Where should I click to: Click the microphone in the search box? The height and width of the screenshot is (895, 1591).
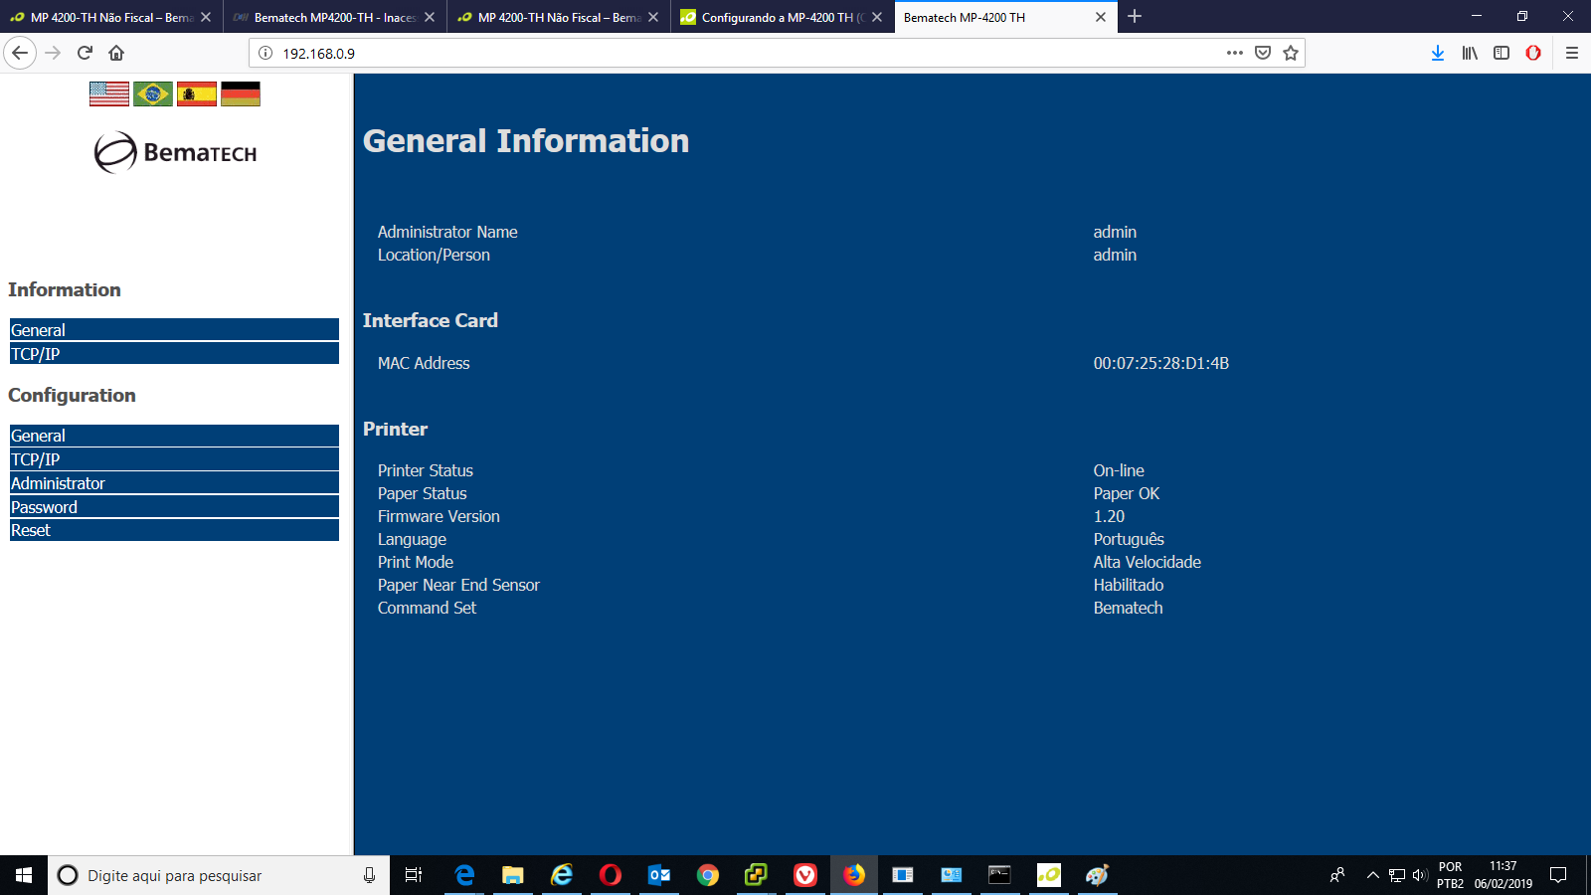coord(369,875)
